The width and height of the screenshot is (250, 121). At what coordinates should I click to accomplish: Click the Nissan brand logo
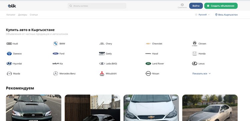148,73
